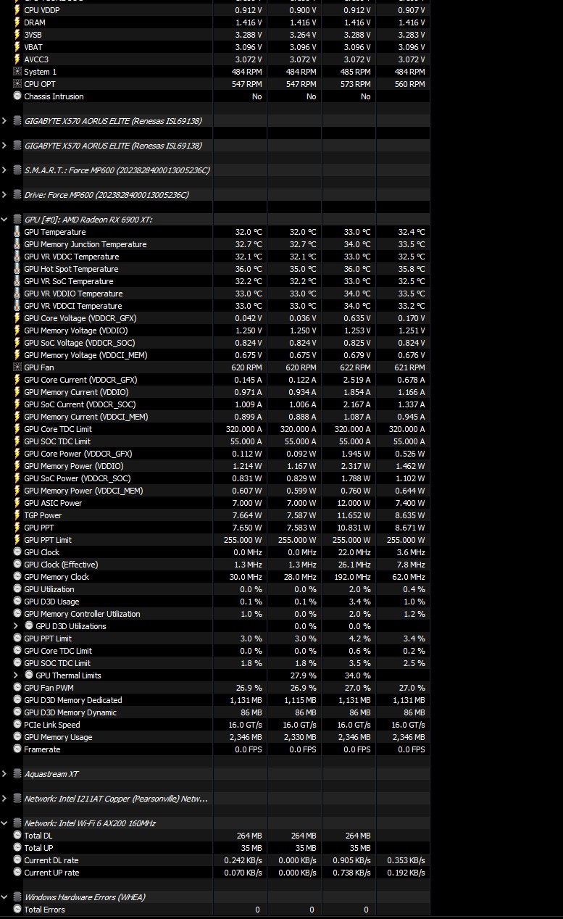Click the GPU SOC TDC Limit 55.000 A row label
Screen dimensions: 563x919
point(57,441)
